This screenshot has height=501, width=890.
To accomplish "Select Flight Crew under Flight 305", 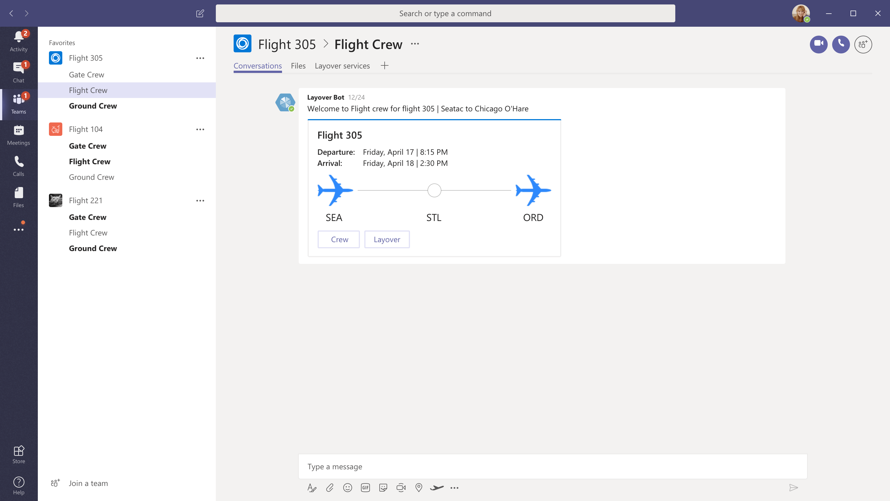I will 127,90.
